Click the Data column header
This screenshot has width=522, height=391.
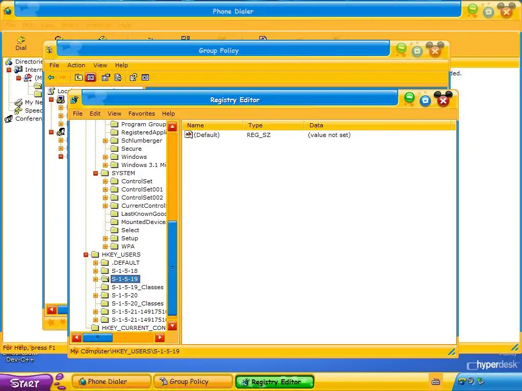point(378,125)
